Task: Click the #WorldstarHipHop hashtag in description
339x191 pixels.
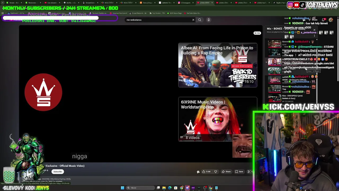Action: 57,179
